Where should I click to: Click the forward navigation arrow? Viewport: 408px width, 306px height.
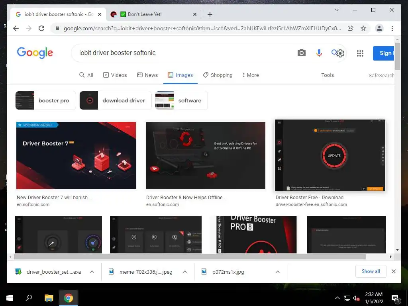(x=29, y=28)
